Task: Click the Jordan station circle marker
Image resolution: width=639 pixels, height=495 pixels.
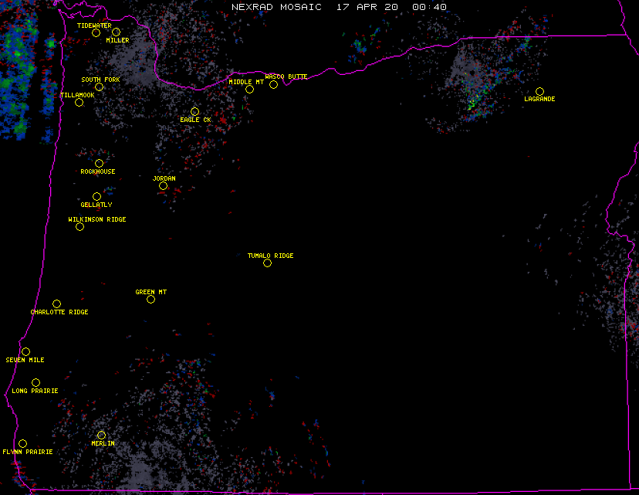Action: click(163, 186)
